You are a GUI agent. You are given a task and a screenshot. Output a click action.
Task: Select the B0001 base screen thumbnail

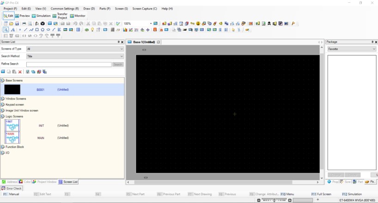[12, 90]
